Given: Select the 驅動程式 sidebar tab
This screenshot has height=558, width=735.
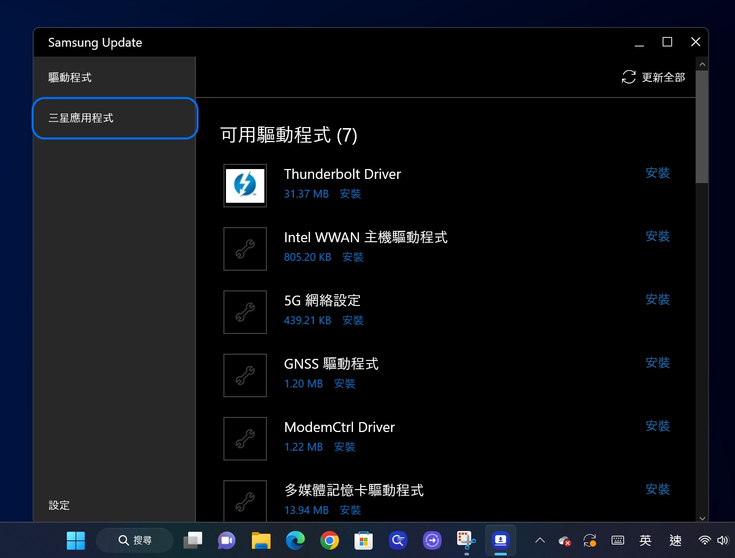Looking at the screenshot, I should [70, 77].
